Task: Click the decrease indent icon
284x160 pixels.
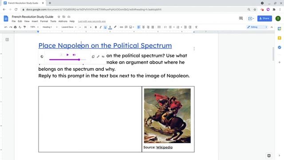Action: pyautogui.click(x=185, y=27)
